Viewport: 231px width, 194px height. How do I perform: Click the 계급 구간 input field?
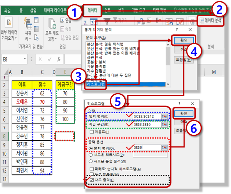[x=147, y=125]
